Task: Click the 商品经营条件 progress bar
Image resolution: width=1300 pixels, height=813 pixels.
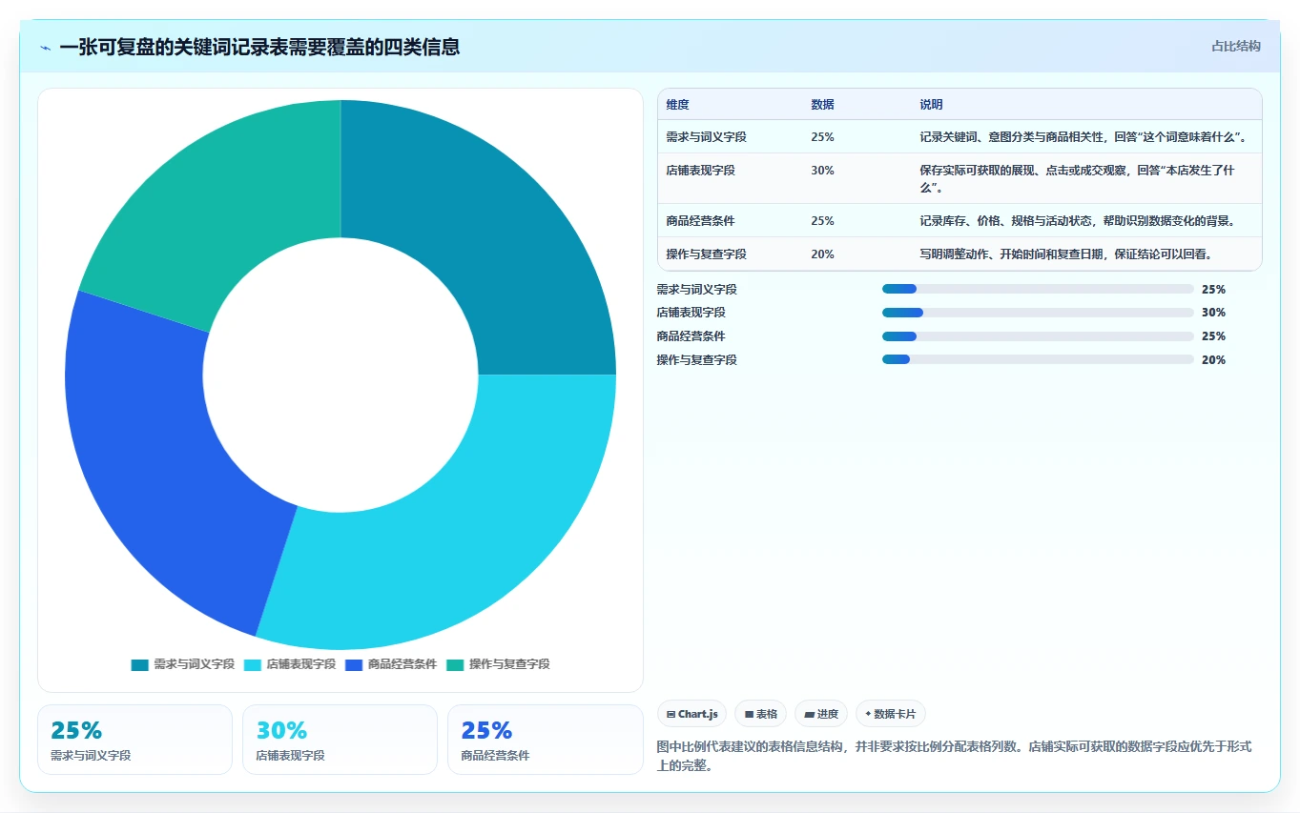Action: 1038,336
